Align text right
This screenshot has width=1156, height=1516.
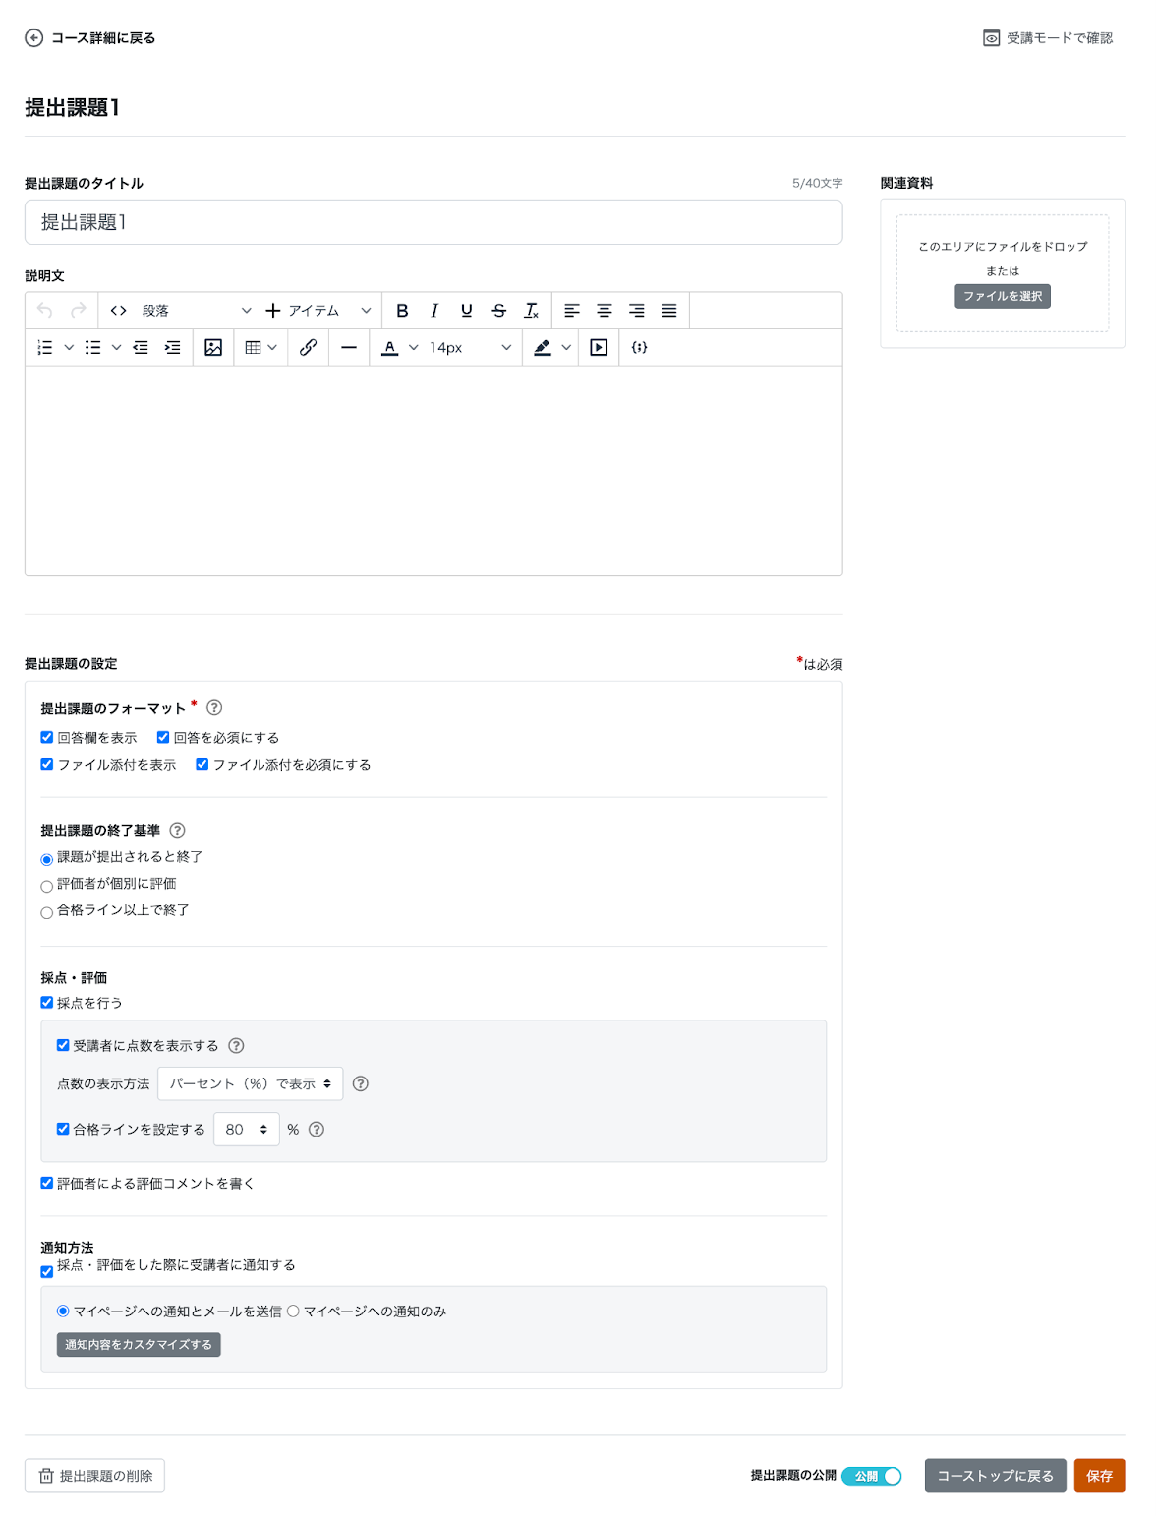(637, 311)
